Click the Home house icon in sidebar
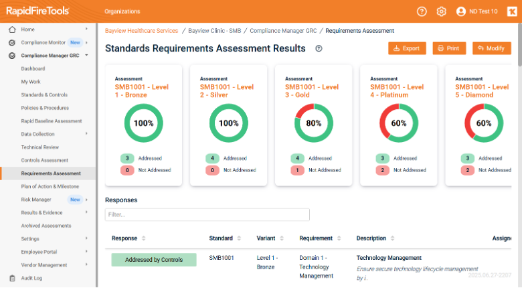Viewport: 522px width, 288px height. (x=12, y=29)
